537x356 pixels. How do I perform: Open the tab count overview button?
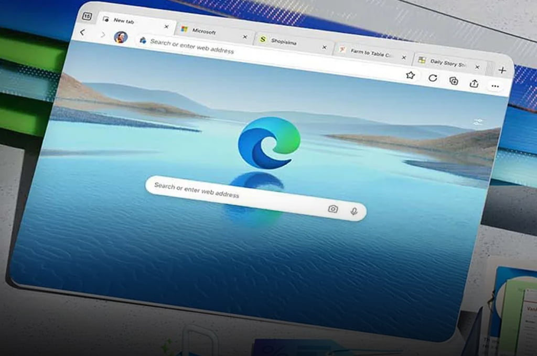click(87, 16)
